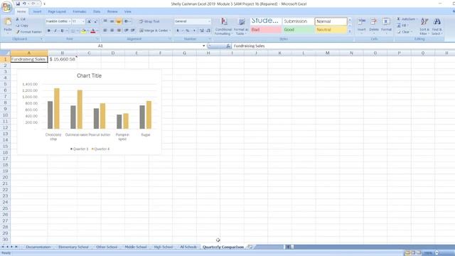Screen dimensions: 455x256
Task: Open the font size dropdown
Action: click(x=83, y=21)
